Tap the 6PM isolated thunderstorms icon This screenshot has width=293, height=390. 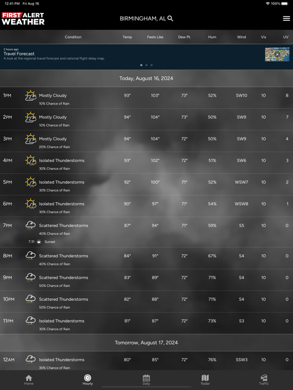point(31,204)
